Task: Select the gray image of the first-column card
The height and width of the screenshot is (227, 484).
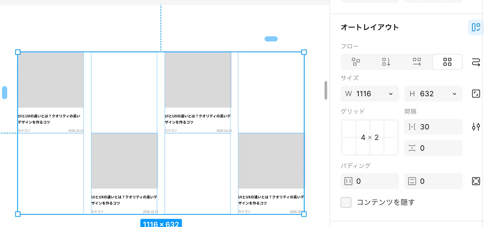Action: point(51,80)
